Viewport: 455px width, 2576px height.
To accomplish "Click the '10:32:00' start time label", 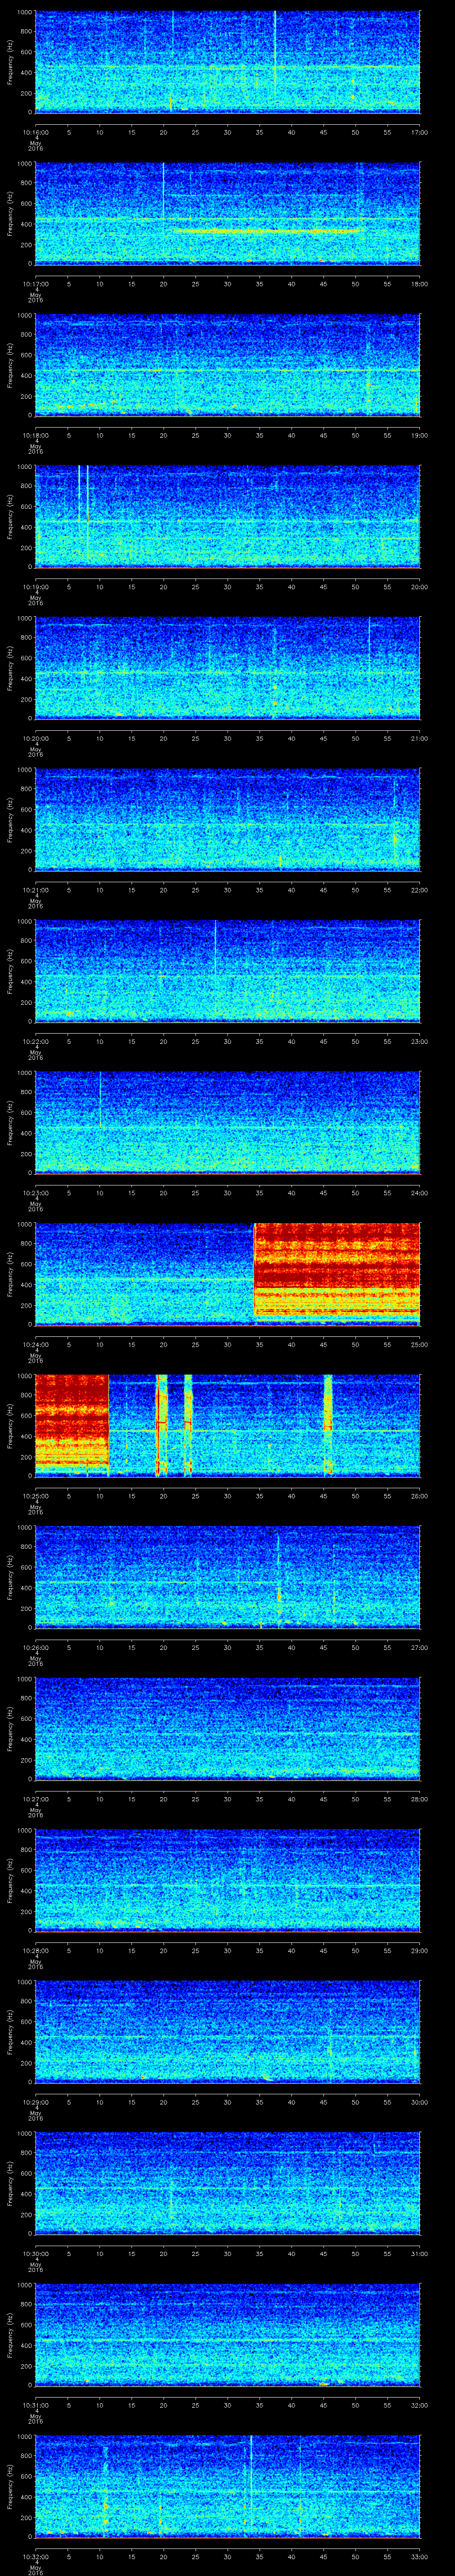I will click(x=36, y=2556).
